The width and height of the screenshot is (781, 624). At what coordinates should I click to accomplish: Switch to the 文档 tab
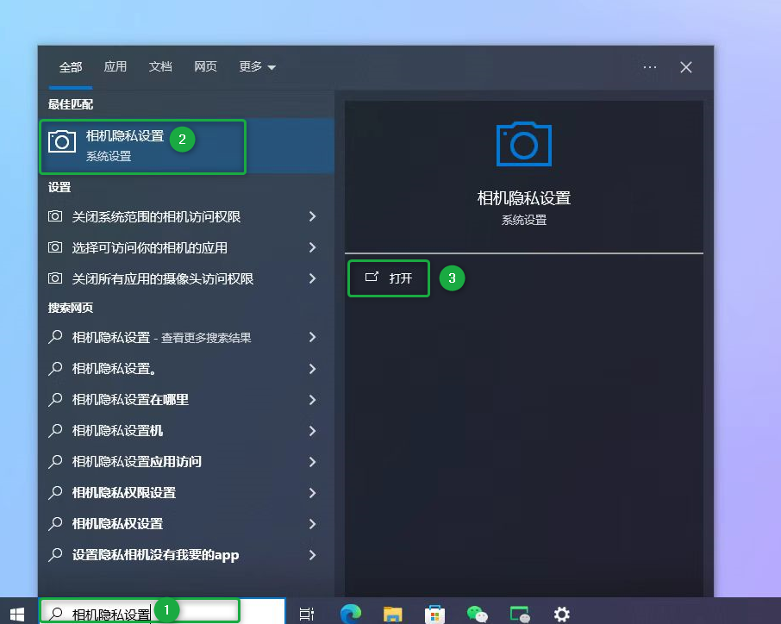(160, 66)
